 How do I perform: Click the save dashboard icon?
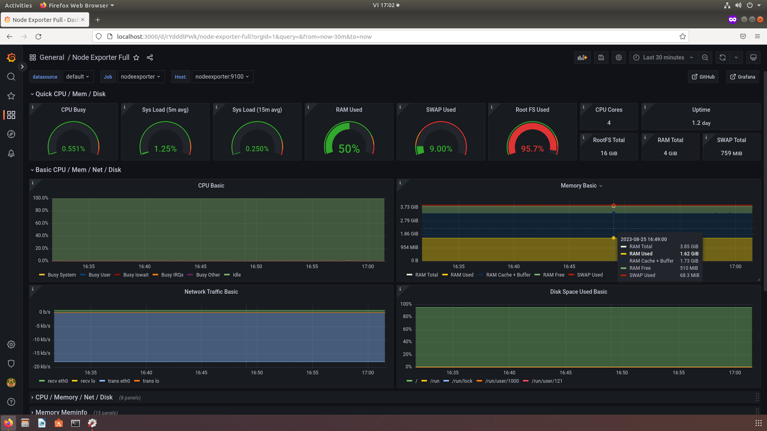pos(601,57)
